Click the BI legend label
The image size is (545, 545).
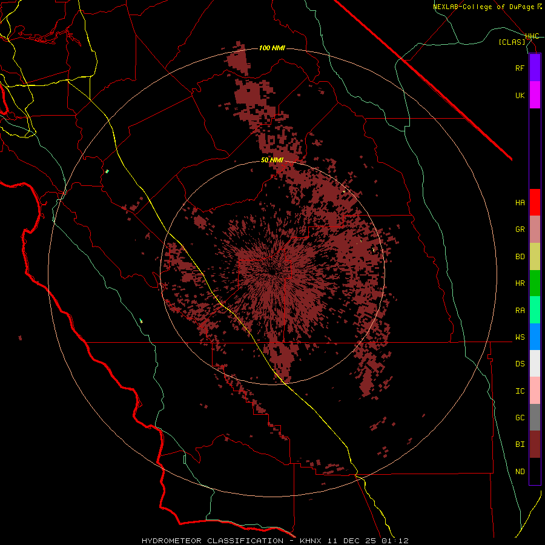click(x=520, y=444)
